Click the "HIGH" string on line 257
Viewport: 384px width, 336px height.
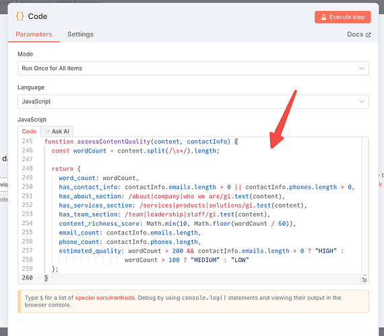coord(325,251)
